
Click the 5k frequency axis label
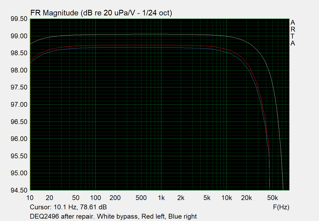pos(207,198)
